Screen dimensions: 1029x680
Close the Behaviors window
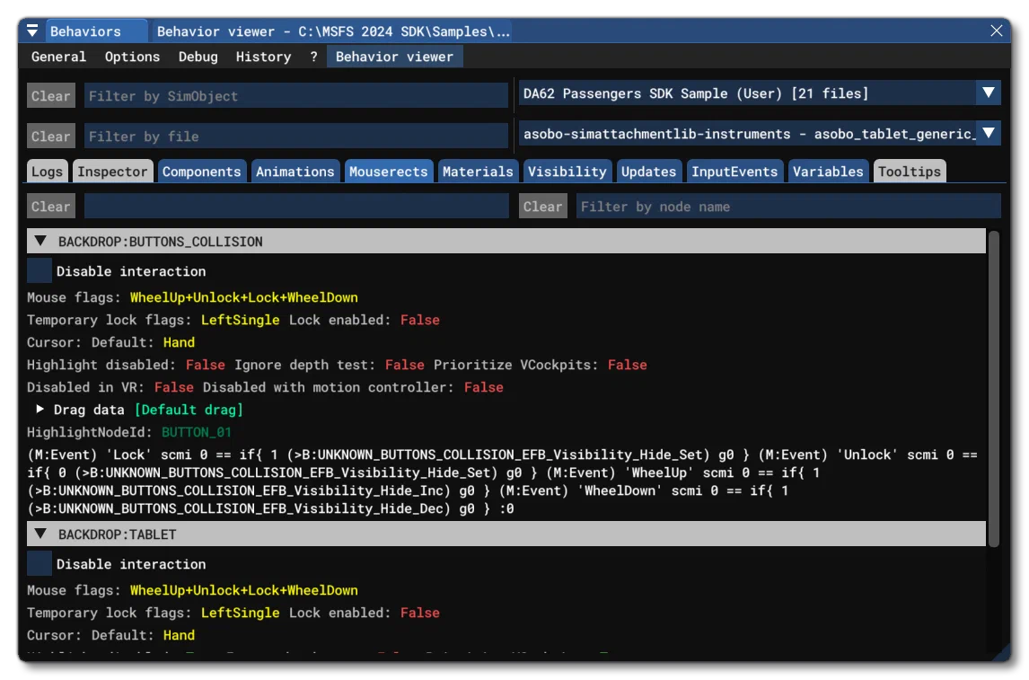(x=996, y=31)
